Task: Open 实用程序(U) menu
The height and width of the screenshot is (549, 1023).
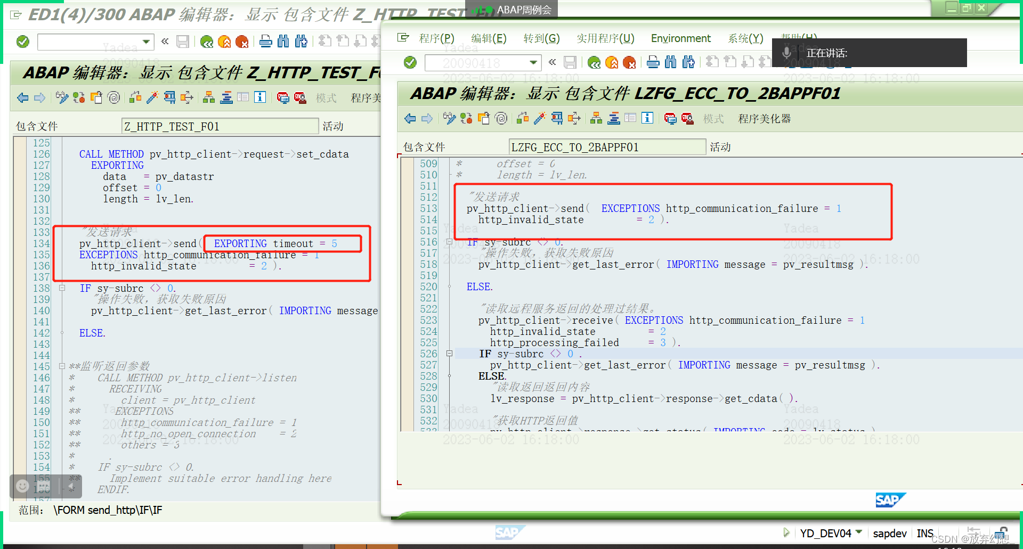Action: (605, 38)
